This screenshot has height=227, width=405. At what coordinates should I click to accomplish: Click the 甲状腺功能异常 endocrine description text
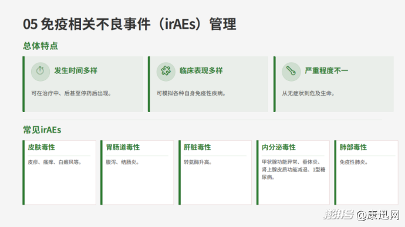point(293,170)
